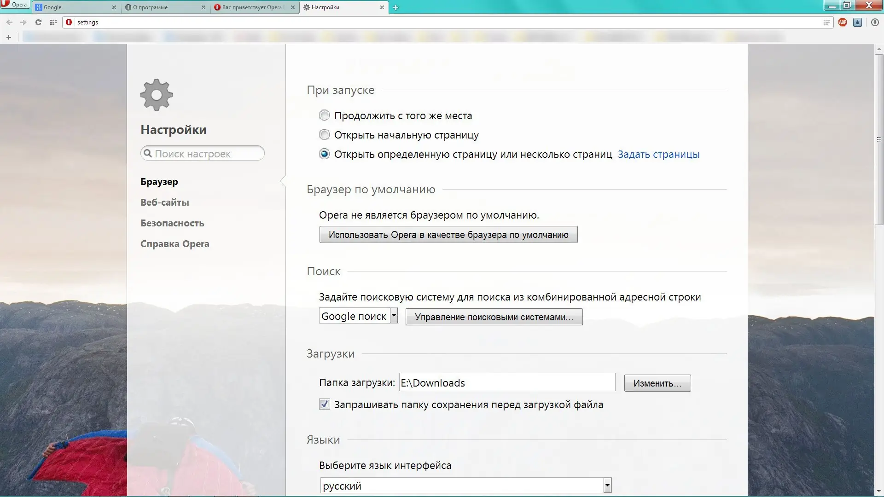Image resolution: width=884 pixels, height=497 pixels.
Task: Click the Adblock Plus extension icon
Action: (843, 22)
